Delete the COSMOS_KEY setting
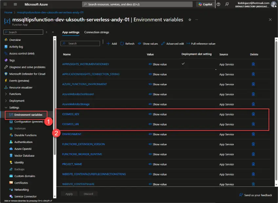The height and width of the screenshot is (203, 278). click(x=253, y=114)
